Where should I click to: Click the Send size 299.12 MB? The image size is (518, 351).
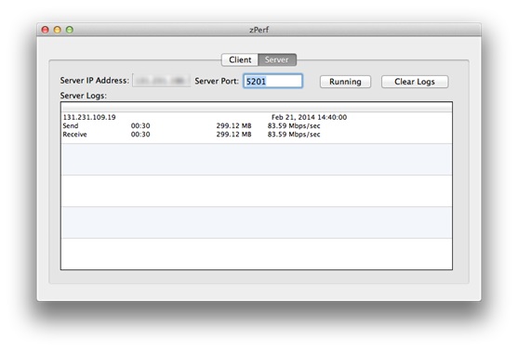click(234, 125)
